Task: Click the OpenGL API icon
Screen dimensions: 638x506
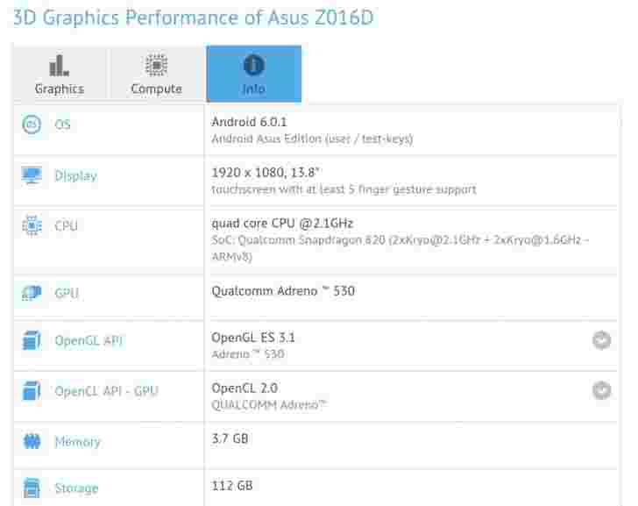Action: [x=32, y=340]
